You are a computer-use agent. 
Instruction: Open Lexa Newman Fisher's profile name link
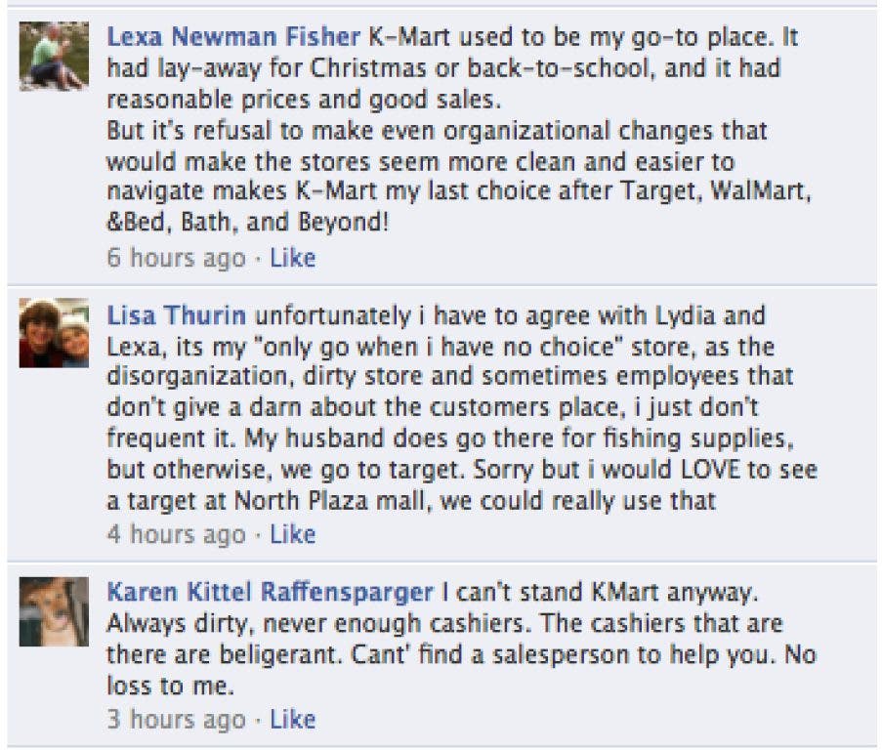click(x=233, y=38)
